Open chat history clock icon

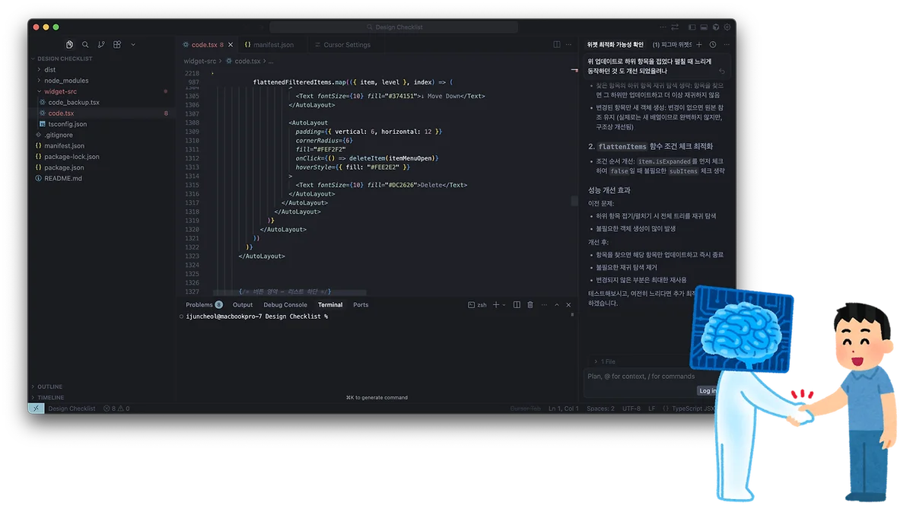[713, 45]
